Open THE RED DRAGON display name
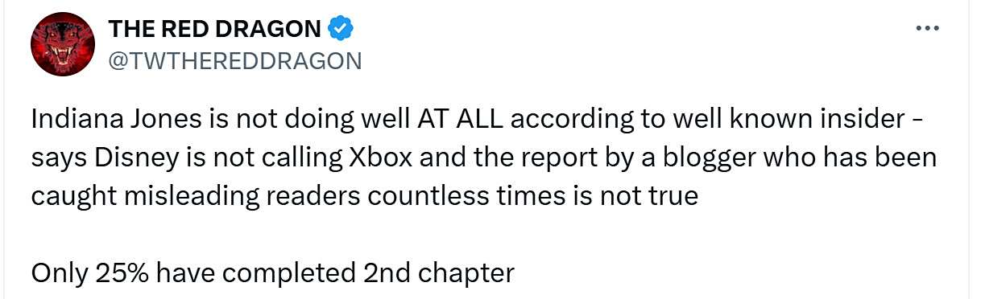981x299 pixels. tap(215, 30)
